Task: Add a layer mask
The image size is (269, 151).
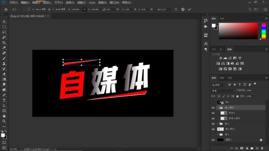Action: click(x=242, y=148)
